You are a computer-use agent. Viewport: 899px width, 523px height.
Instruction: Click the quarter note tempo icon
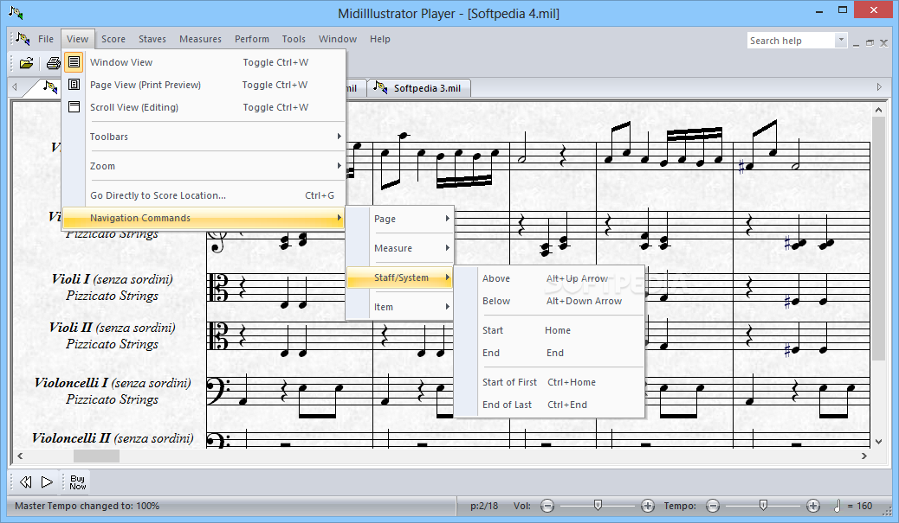pyautogui.click(x=838, y=506)
